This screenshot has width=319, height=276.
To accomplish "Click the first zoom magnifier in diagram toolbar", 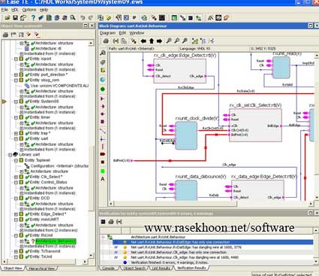I will click(x=169, y=41).
